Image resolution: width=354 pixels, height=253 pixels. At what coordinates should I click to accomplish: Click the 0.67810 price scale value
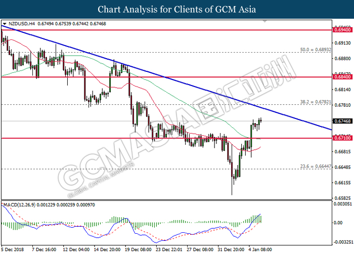(x=343, y=105)
